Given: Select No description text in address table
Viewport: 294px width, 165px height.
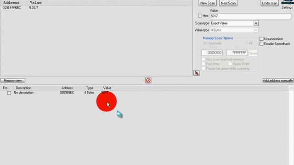Looking at the screenshot, I should point(23,93).
